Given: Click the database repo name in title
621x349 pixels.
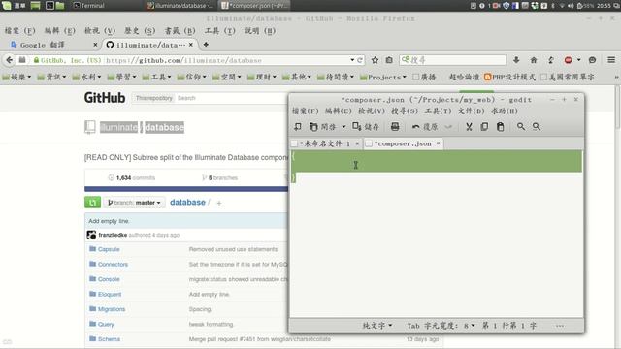Looking at the screenshot, I should 164,127.
